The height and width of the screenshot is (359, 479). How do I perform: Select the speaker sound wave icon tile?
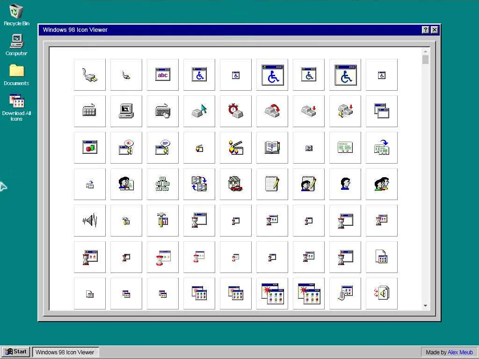89,221
